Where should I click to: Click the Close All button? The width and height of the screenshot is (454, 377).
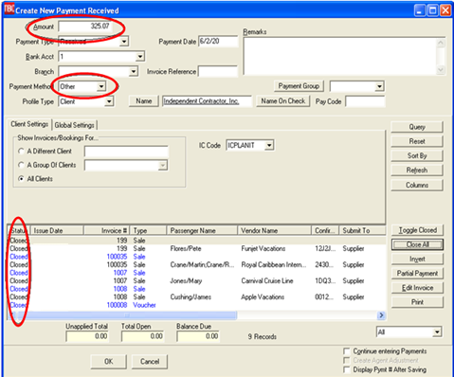click(x=417, y=244)
